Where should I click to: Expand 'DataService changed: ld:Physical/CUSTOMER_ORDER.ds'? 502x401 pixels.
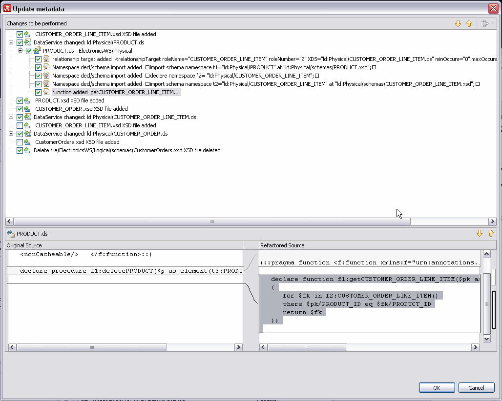[x=11, y=134]
